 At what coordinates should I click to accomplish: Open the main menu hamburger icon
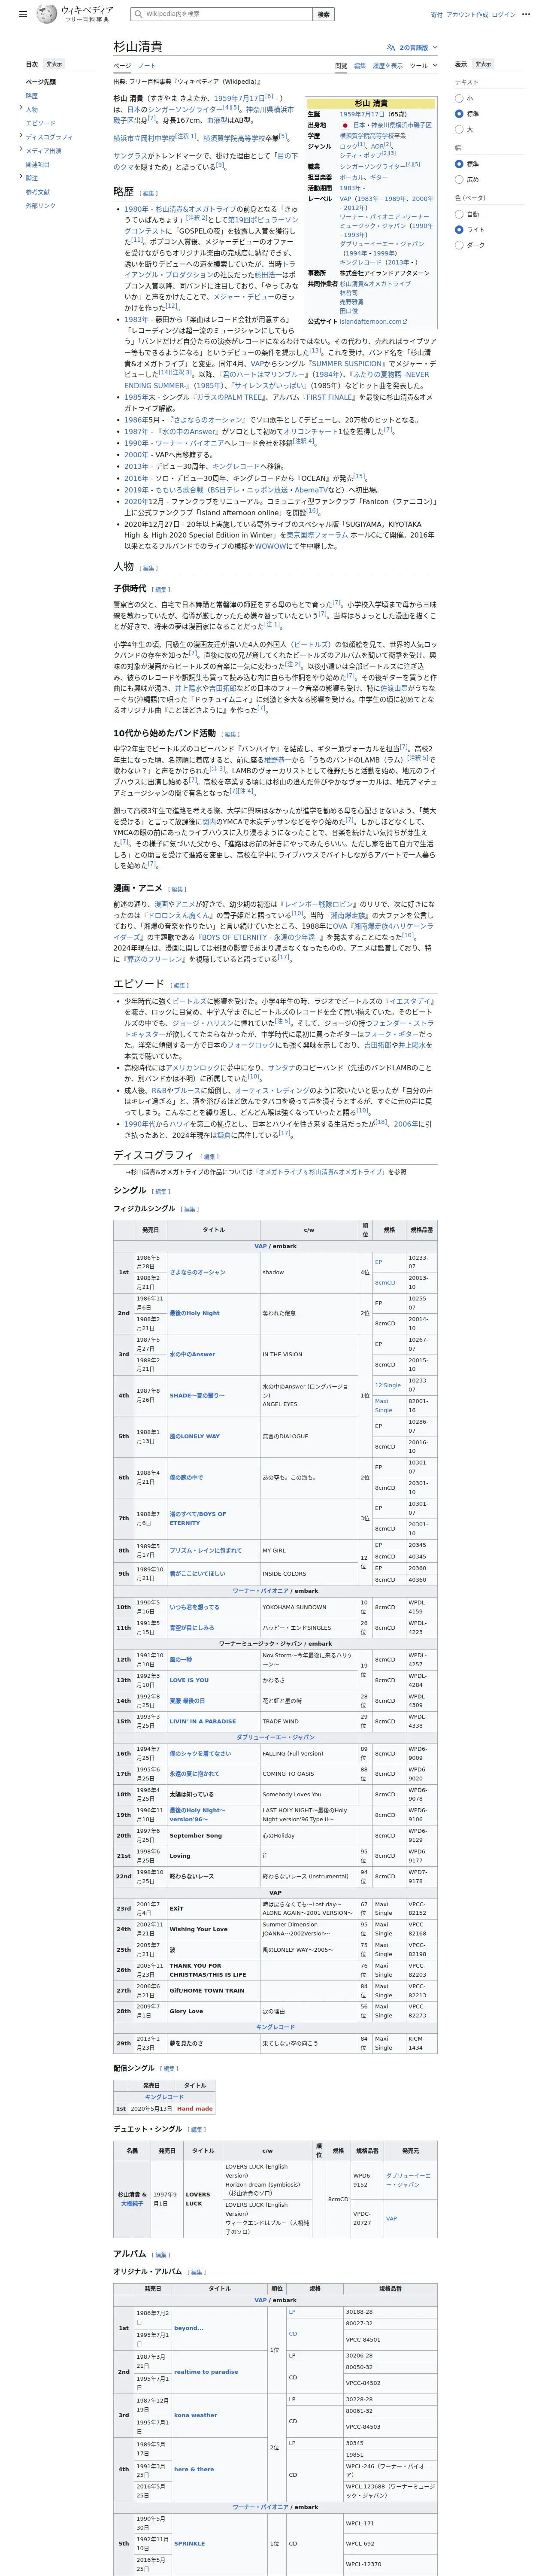coord(23,15)
